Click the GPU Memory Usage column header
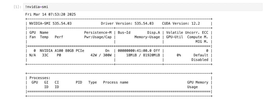This screenshot has height=99, width=266. click(x=198, y=85)
